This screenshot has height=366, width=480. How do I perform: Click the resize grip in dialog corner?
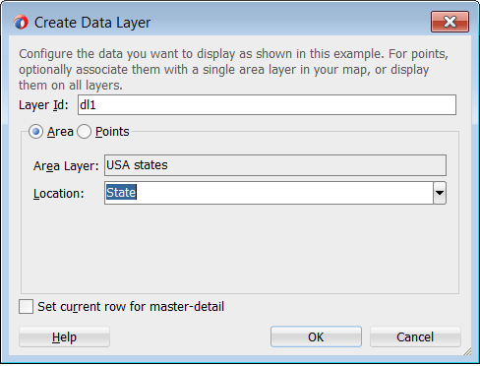tap(467, 351)
